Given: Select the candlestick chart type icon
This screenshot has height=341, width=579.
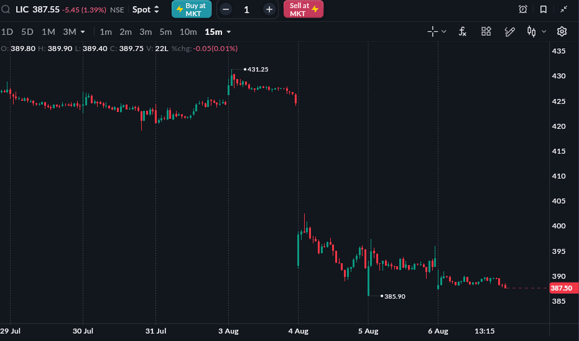Looking at the screenshot, I should [x=531, y=32].
